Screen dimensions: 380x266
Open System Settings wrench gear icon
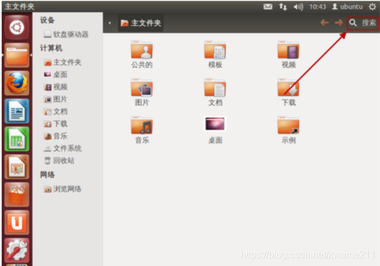tap(17, 250)
